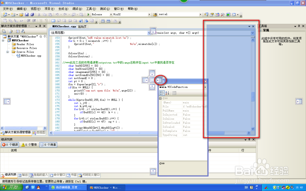Toggle the pin on the 工具箱 panel
Viewport: 306px width, 191px height.
(299, 26)
